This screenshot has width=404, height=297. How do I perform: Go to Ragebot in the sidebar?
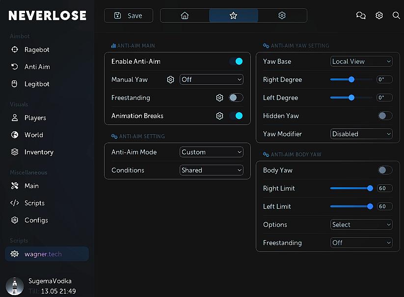tap(37, 49)
